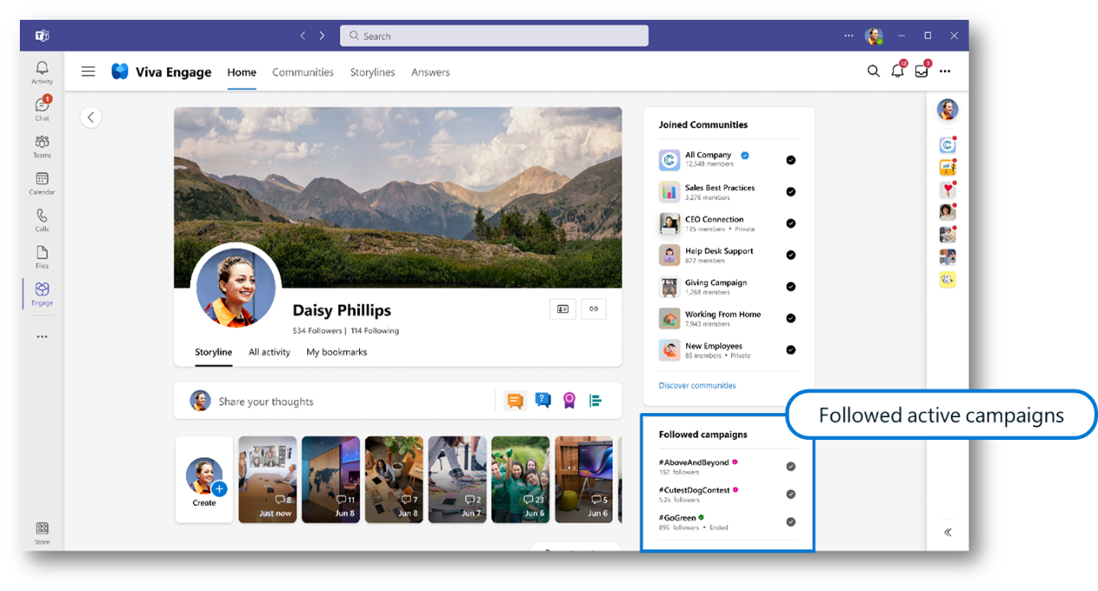Viewport: 1098px width, 591px height.
Task: Toggle Sales Best Practices joined checkmark
Action: coord(790,192)
